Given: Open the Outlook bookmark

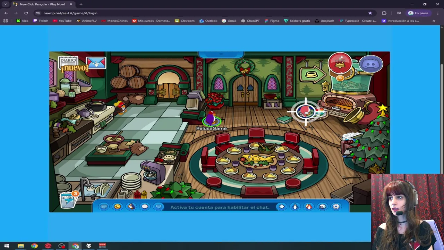Looking at the screenshot, I should [x=208, y=21].
